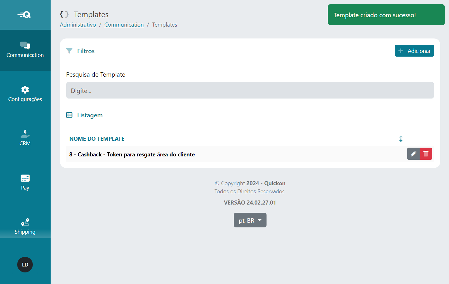The image size is (449, 284).
Task: Click the Filtros funnel icon
Action: click(69, 51)
